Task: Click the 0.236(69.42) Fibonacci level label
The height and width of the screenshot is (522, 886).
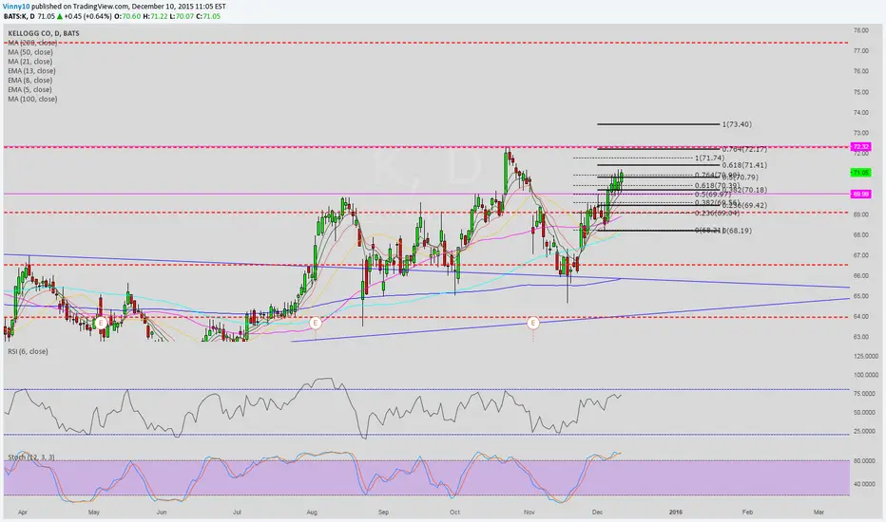Action: click(x=744, y=205)
